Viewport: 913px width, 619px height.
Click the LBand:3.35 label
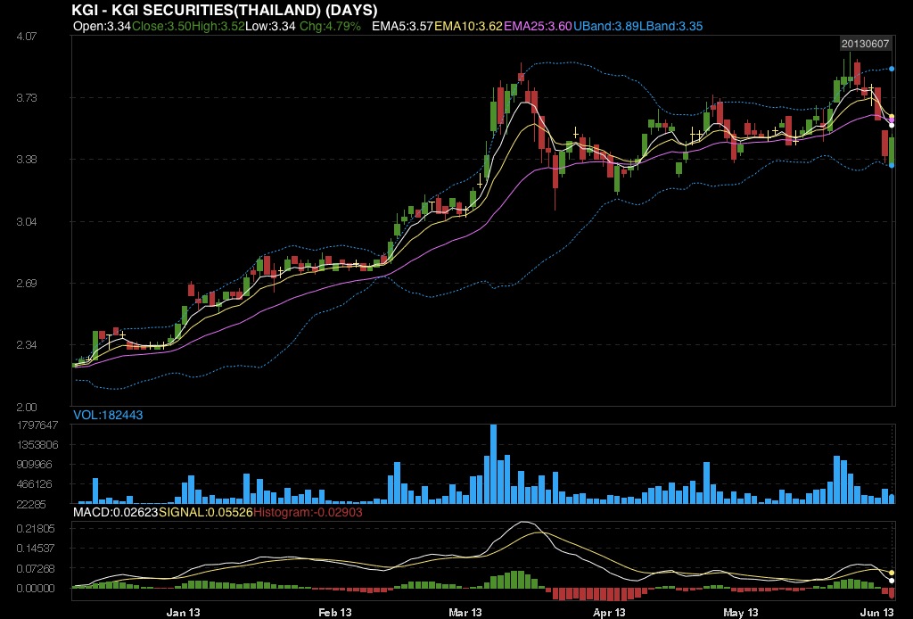click(x=670, y=26)
